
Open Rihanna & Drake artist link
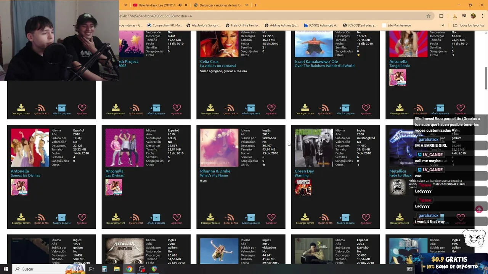tap(215, 171)
